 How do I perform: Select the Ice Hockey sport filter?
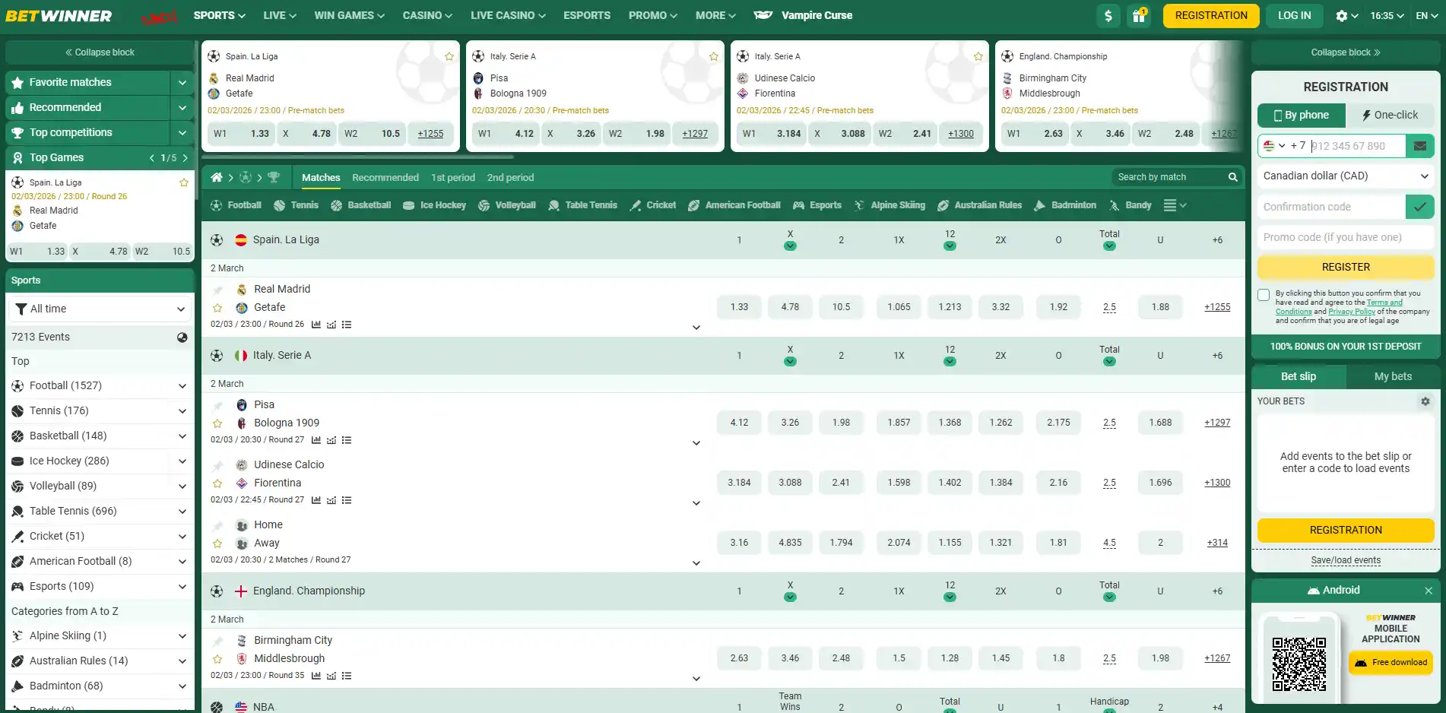point(434,205)
